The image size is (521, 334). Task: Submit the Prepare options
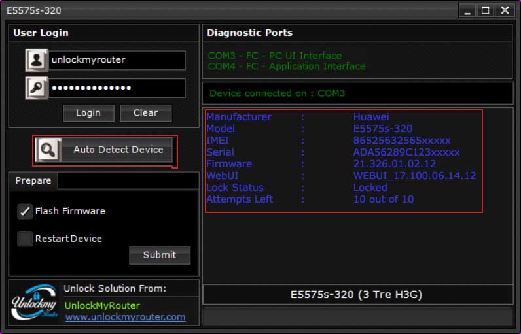(160, 255)
